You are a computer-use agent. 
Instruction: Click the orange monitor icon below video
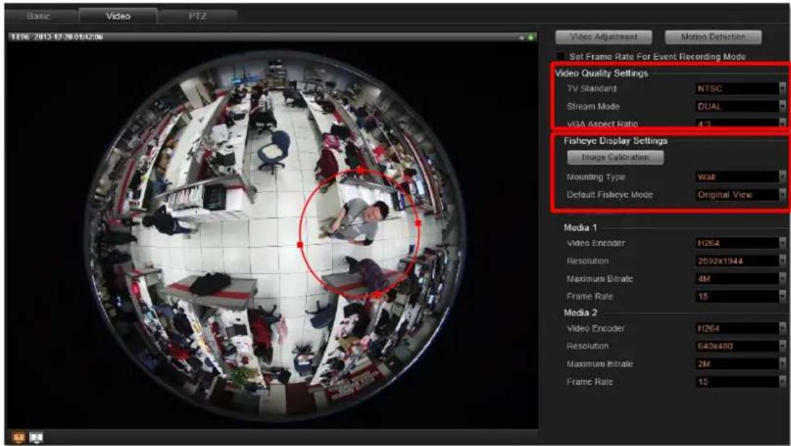click(19, 437)
